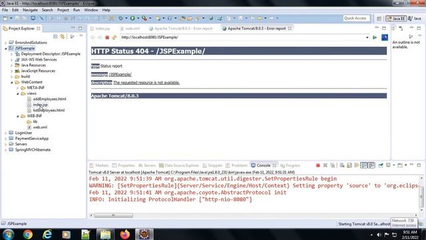Open the File menu
This screenshot has width=426, height=240.
point(5,10)
